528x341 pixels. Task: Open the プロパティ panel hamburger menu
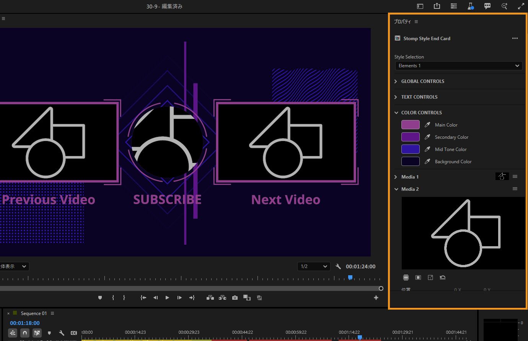coord(416,22)
